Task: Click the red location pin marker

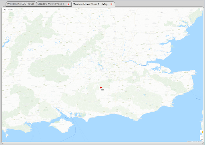Action: [101, 88]
